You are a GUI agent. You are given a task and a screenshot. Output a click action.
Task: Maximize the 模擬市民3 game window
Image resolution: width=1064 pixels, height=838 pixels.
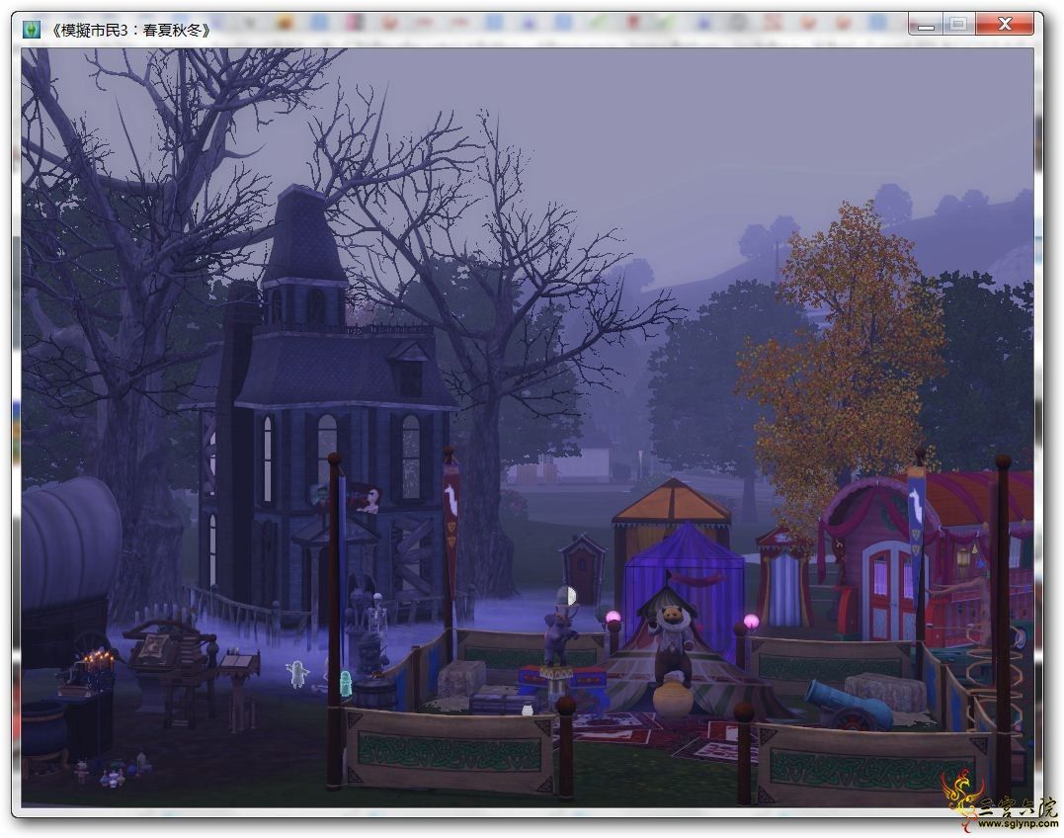click(x=959, y=26)
